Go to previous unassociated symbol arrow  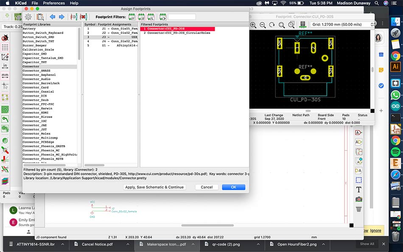pos(53,17)
